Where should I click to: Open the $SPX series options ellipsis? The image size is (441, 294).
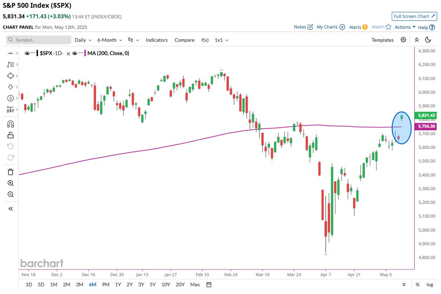(x=33, y=53)
